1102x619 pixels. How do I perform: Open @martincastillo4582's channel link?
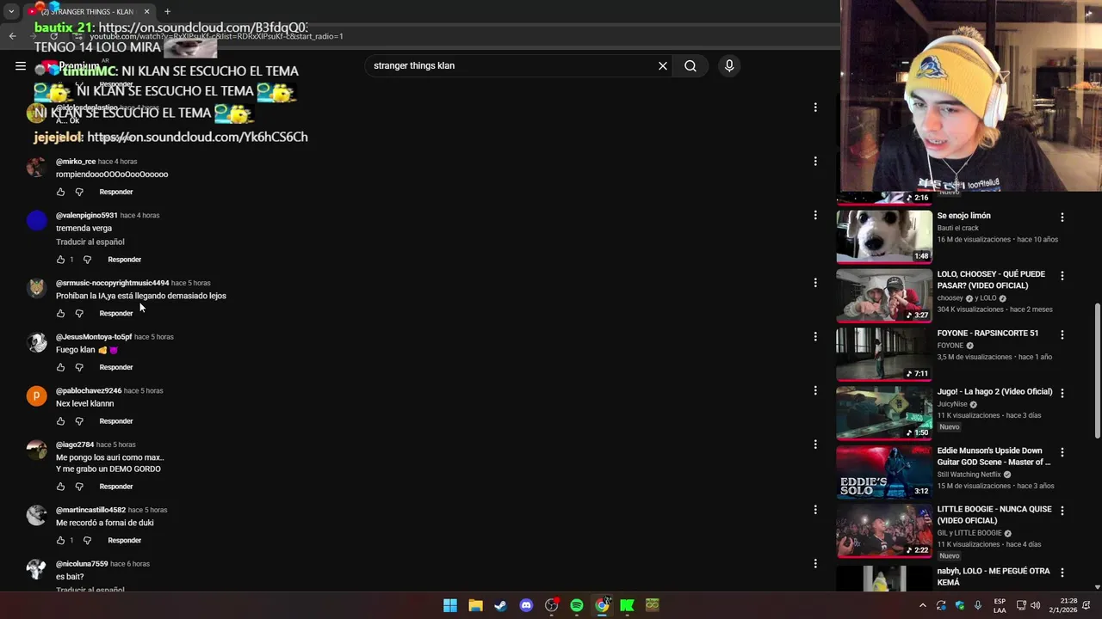coord(90,510)
